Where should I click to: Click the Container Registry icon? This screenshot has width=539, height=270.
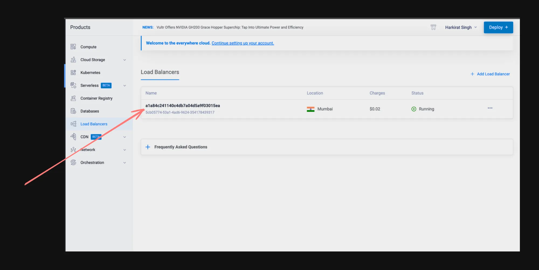(73, 98)
